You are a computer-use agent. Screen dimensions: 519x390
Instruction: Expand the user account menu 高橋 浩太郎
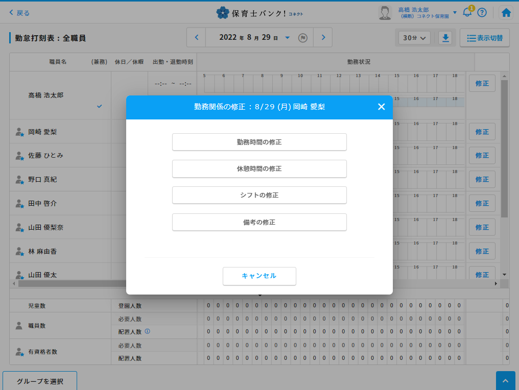point(455,12)
